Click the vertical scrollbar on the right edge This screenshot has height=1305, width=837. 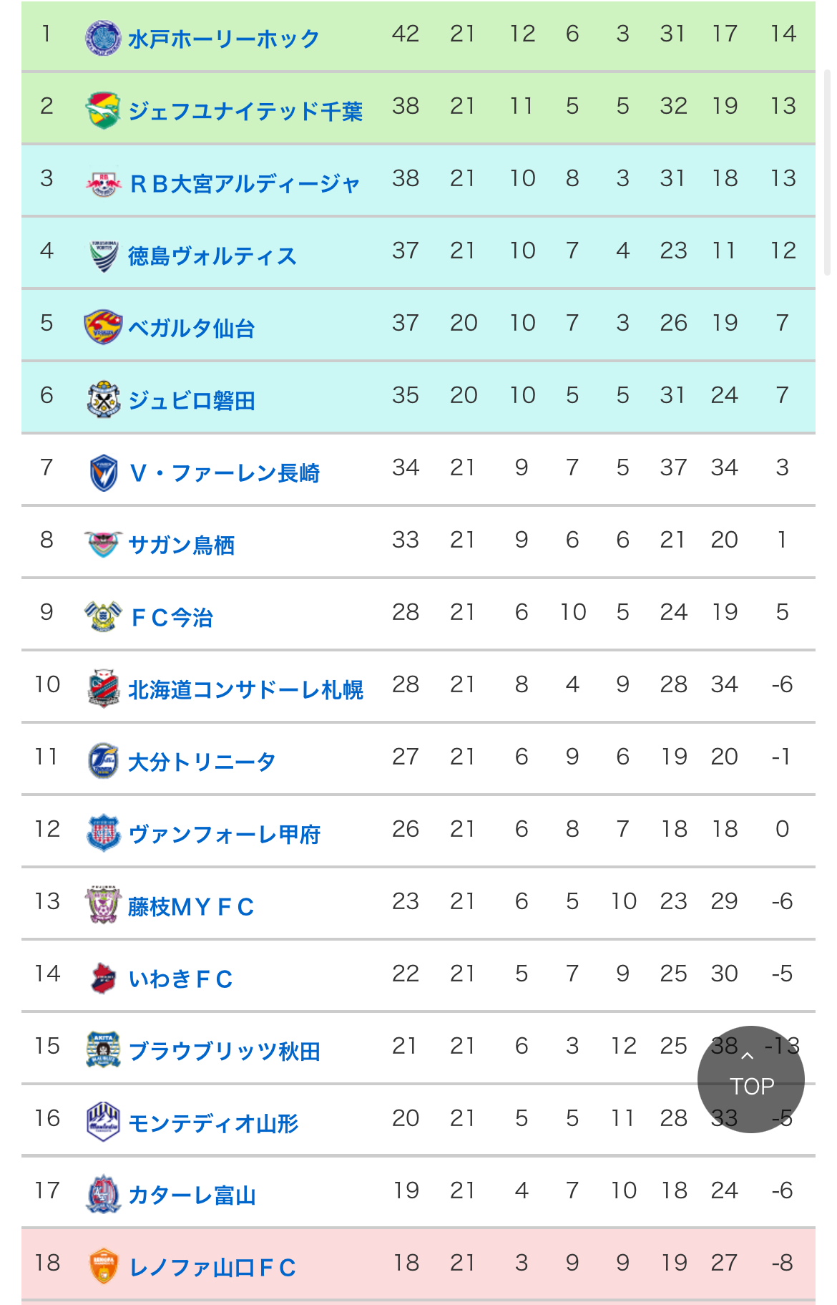(x=828, y=173)
